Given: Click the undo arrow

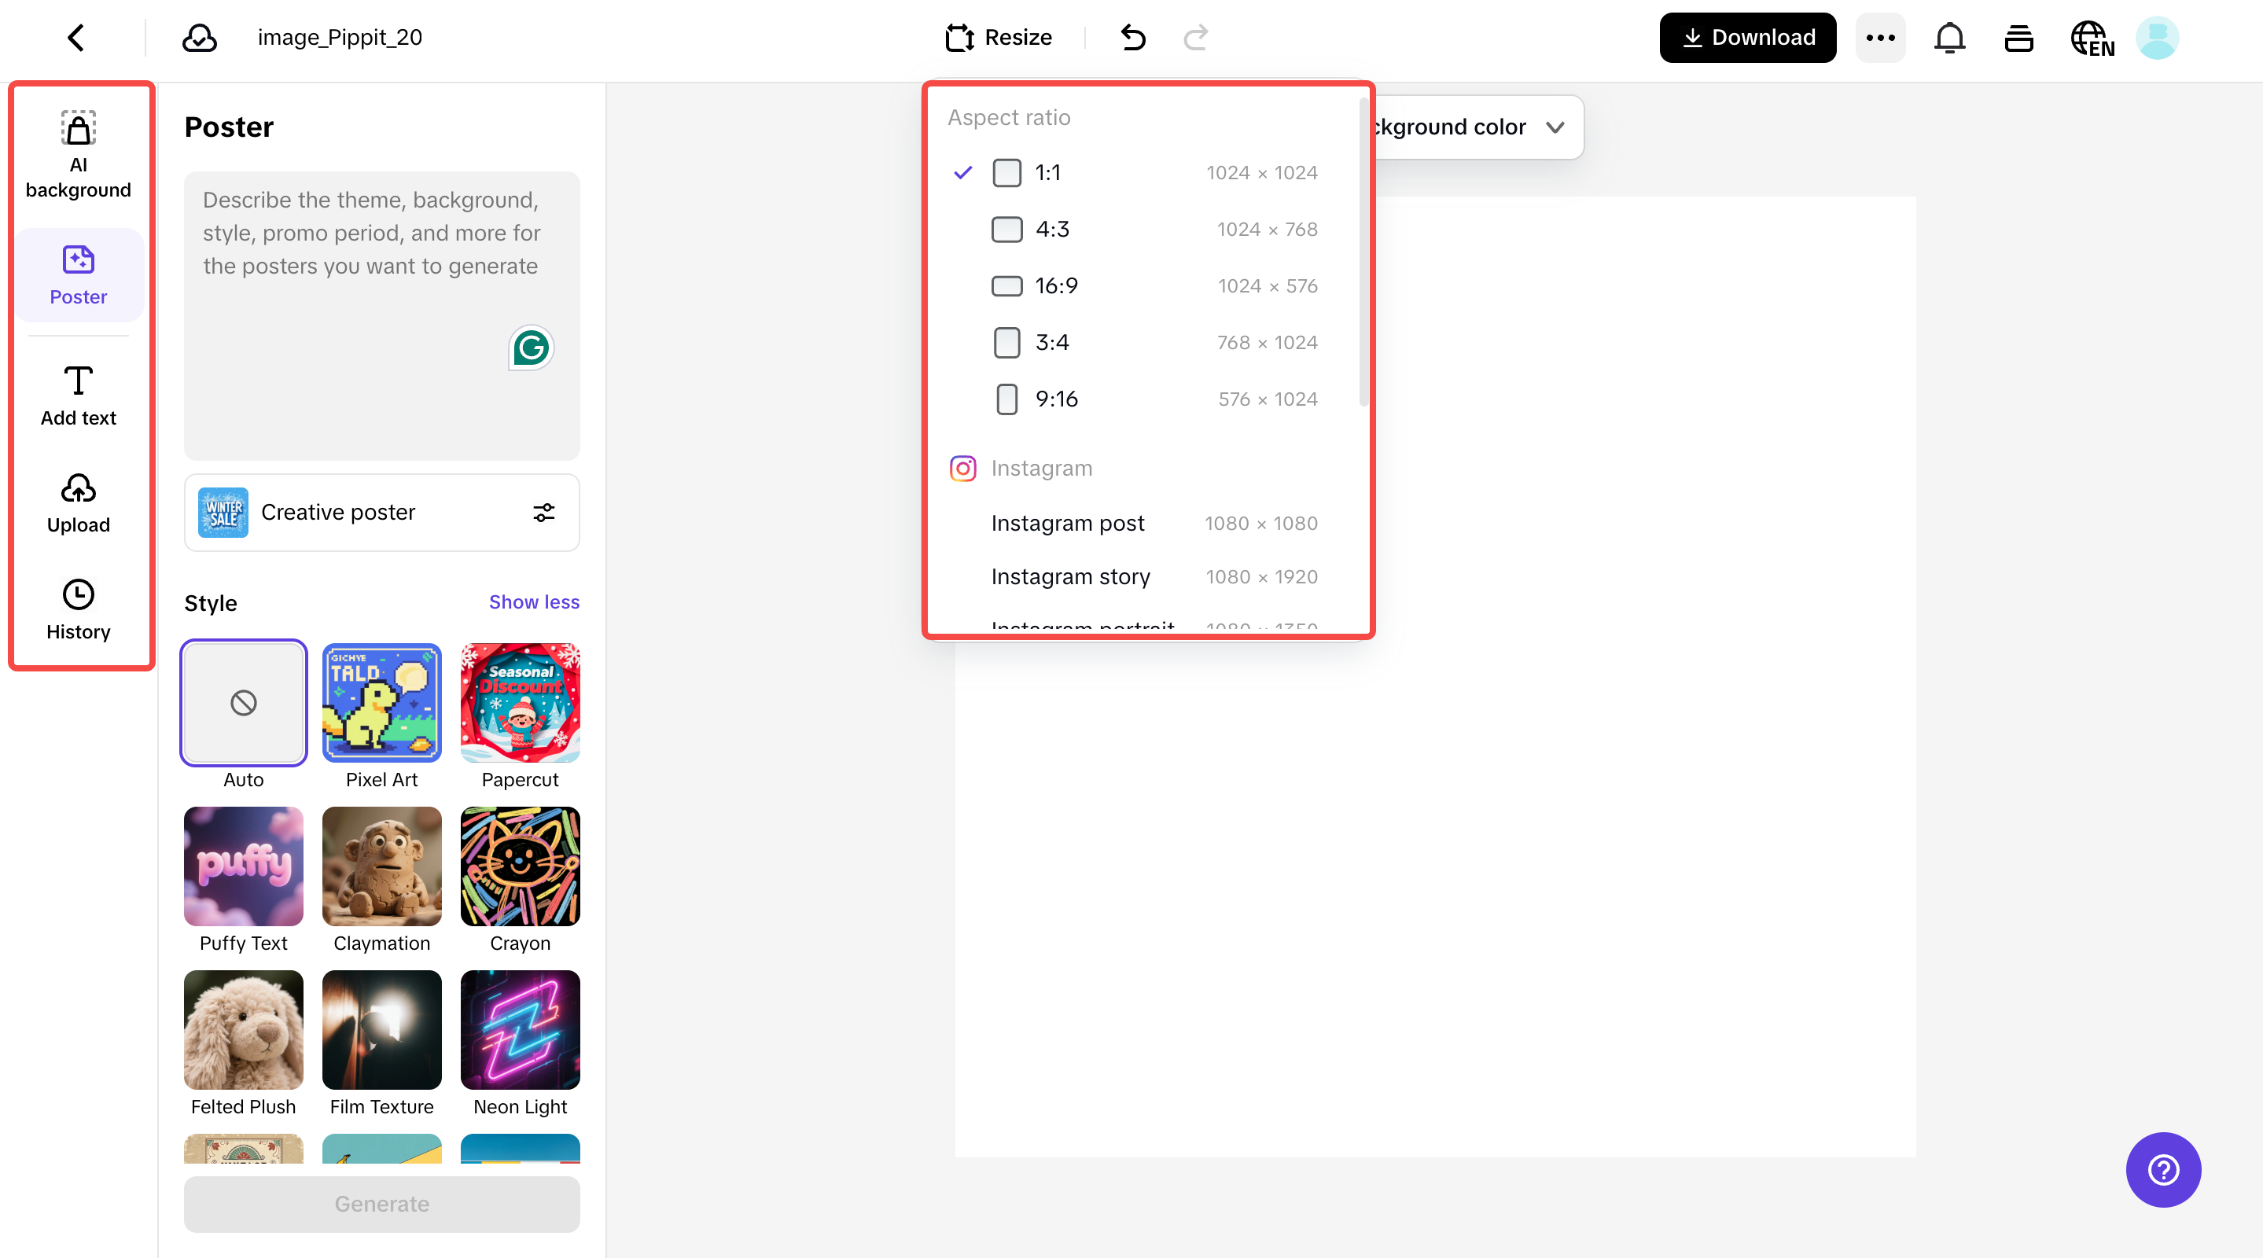Looking at the screenshot, I should 1133,38.
